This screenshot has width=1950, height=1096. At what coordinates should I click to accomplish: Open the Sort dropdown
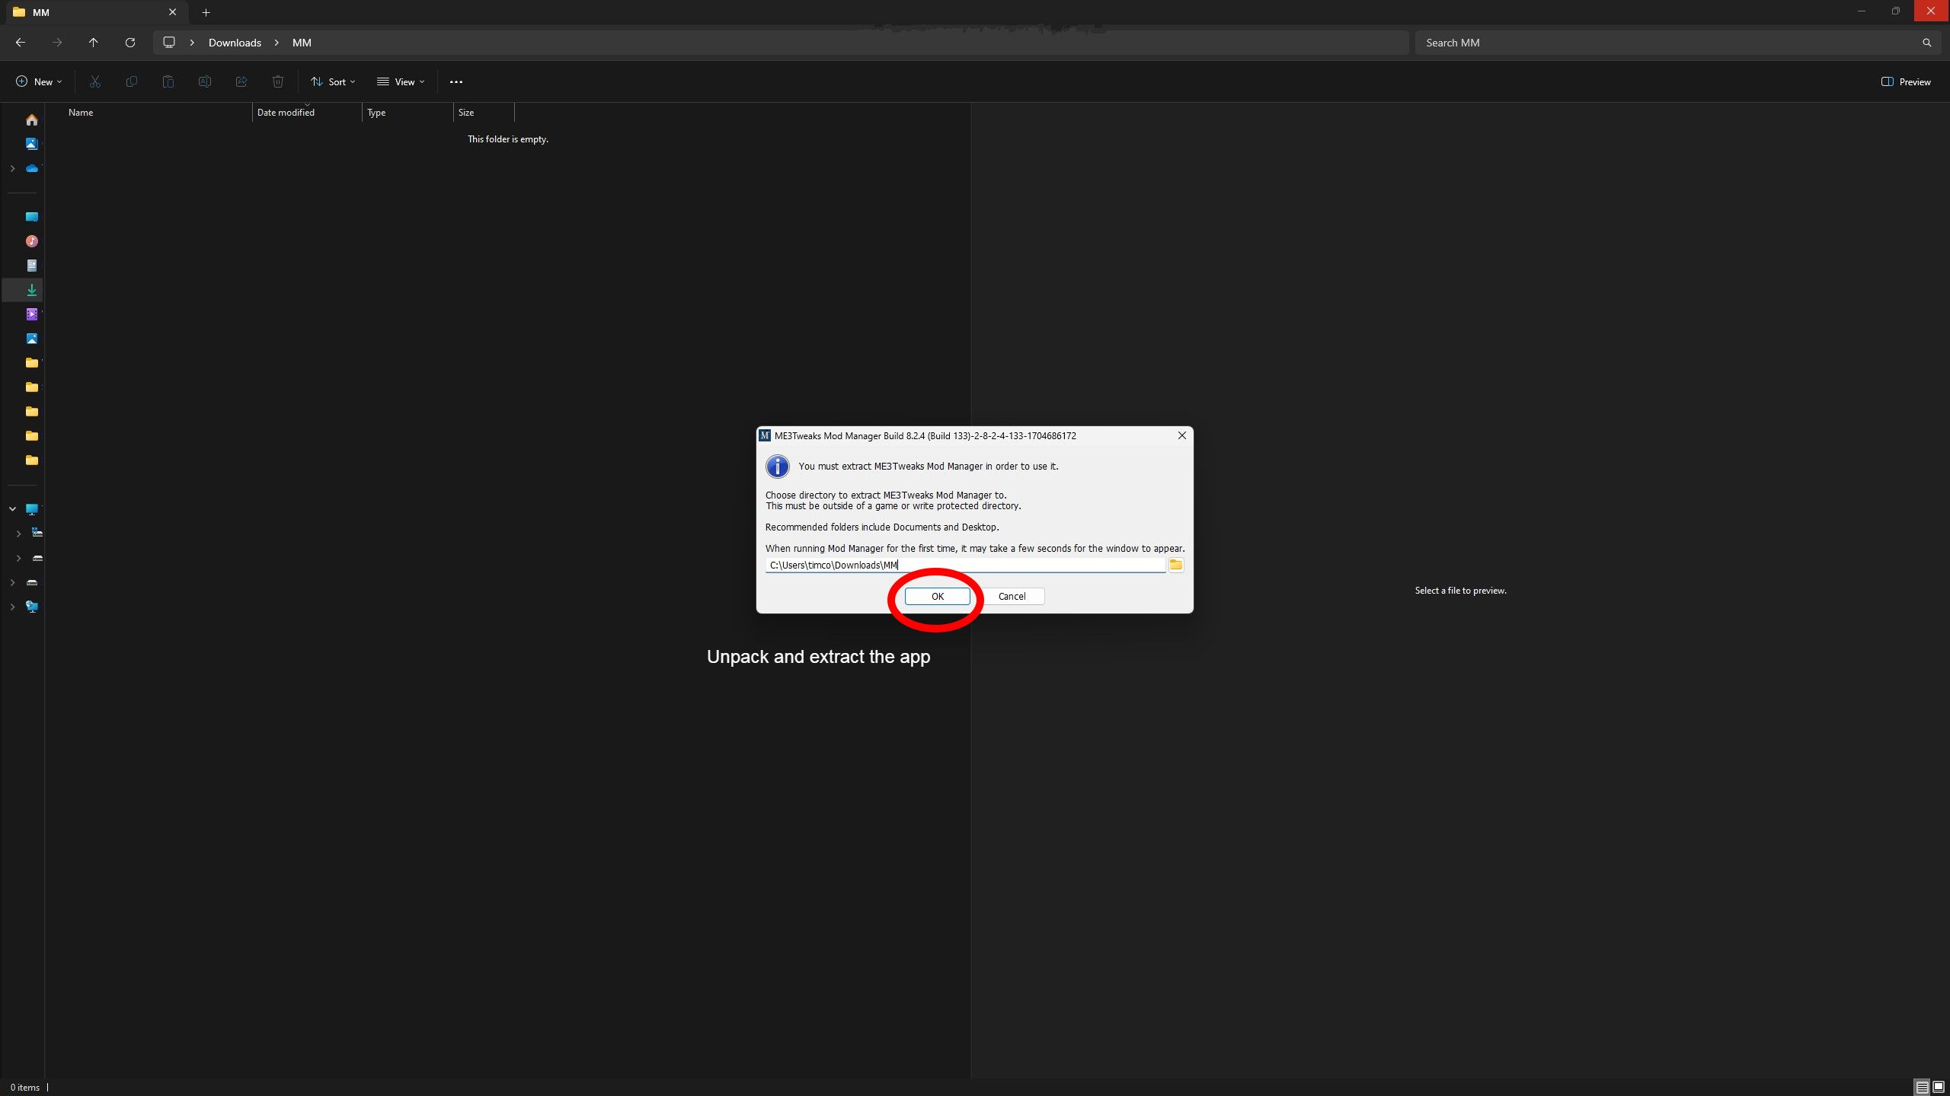click(333, 82)
